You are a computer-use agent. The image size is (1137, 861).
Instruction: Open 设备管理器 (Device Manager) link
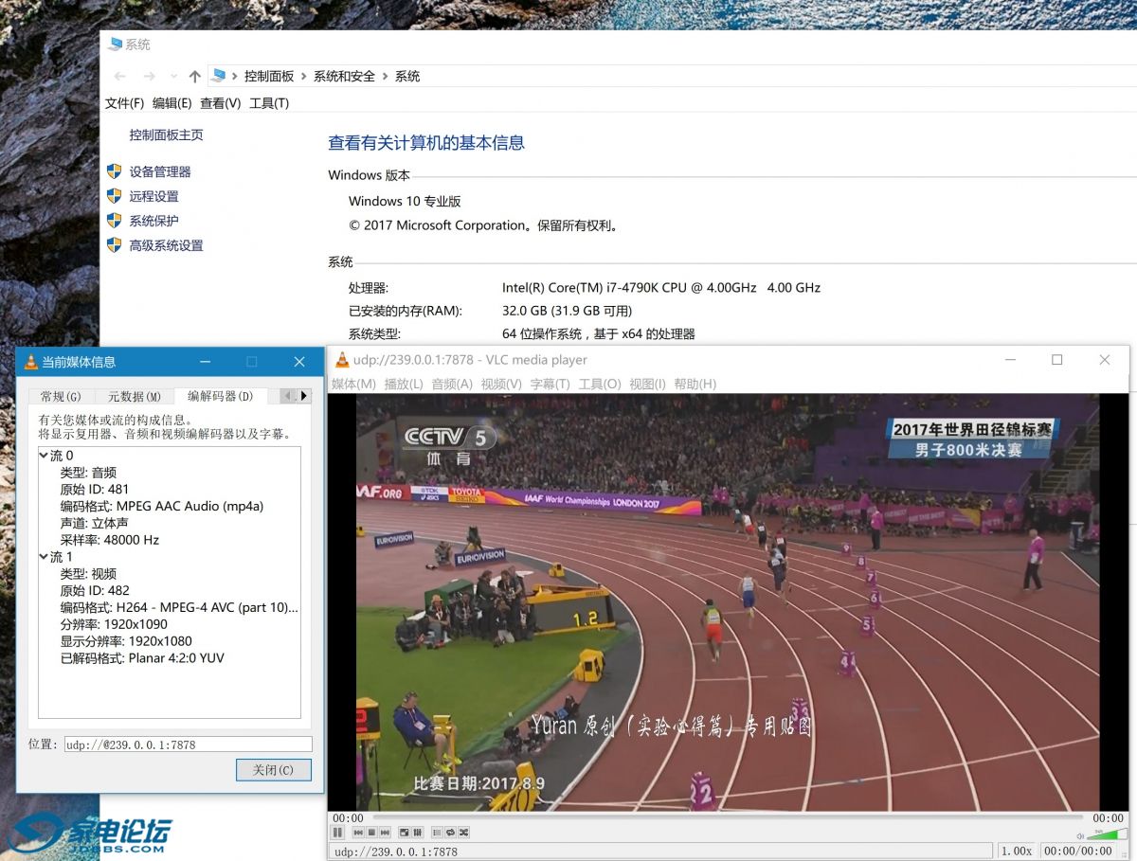160,171
